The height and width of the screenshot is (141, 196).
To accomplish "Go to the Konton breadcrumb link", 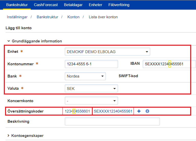I will pos(73,17).
